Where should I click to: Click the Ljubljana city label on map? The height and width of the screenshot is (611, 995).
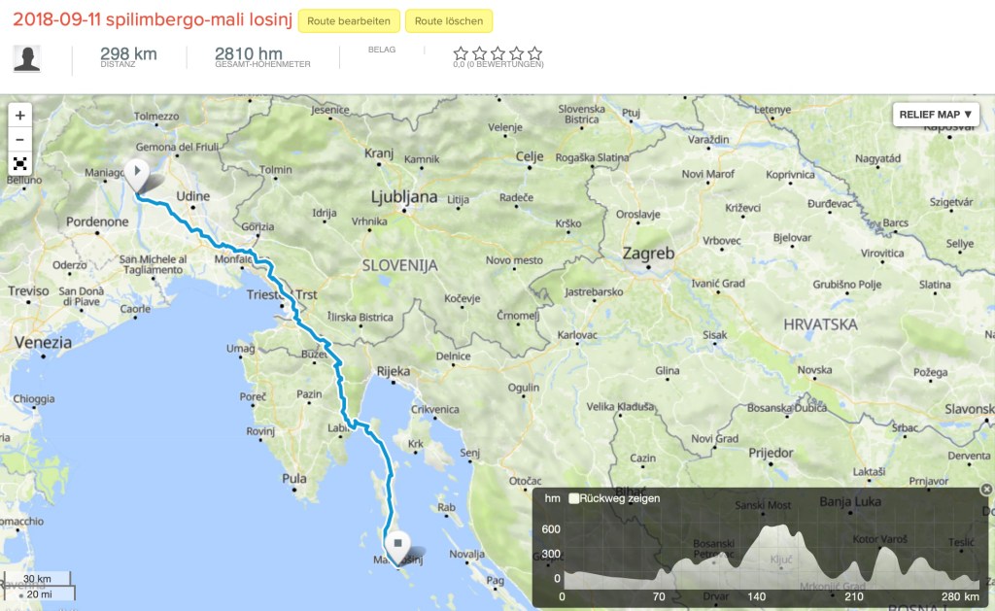click(x=403, y=196)
